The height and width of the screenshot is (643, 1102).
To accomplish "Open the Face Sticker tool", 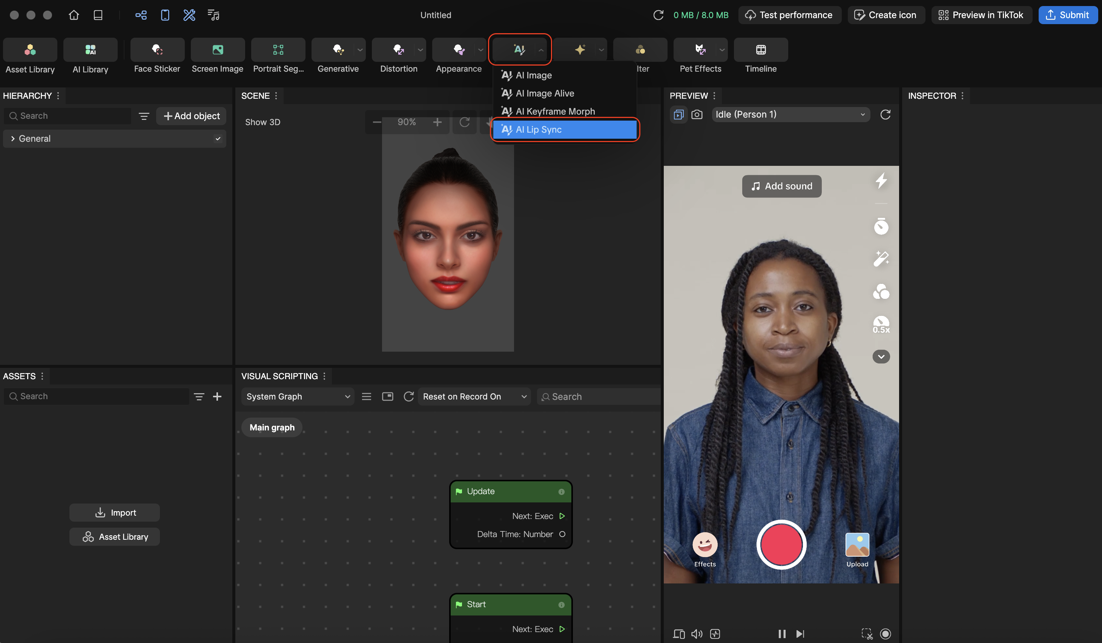I will tap(157, 50).
